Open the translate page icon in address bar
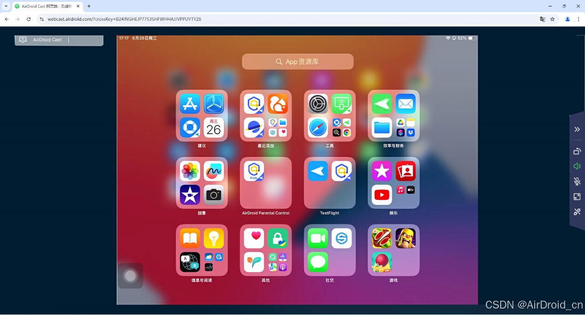This screenshot has width=585, height=315. click(x=543, y=19)
